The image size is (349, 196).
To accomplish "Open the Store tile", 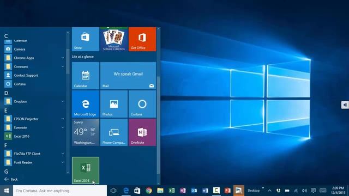I will tap(86, 39).
